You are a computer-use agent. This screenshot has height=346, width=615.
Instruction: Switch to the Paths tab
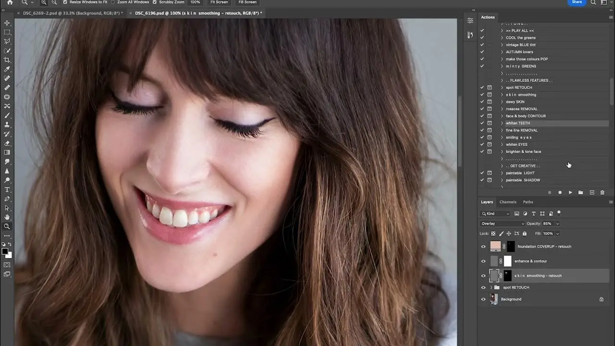click(528, 202)
